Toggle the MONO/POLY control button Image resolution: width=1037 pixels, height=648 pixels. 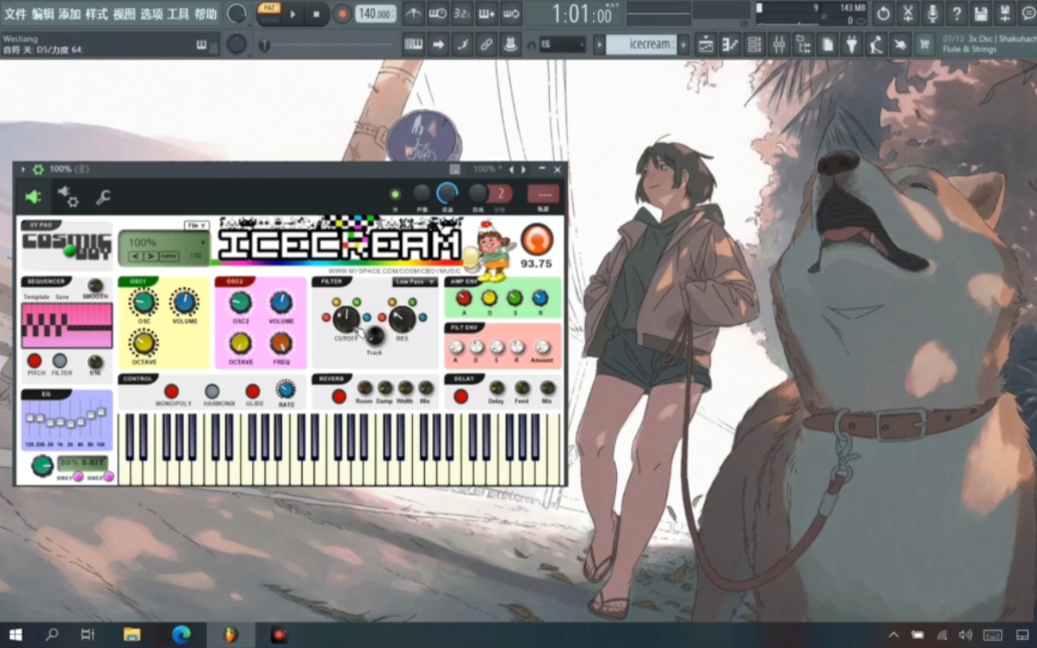(x=171, y=391)
